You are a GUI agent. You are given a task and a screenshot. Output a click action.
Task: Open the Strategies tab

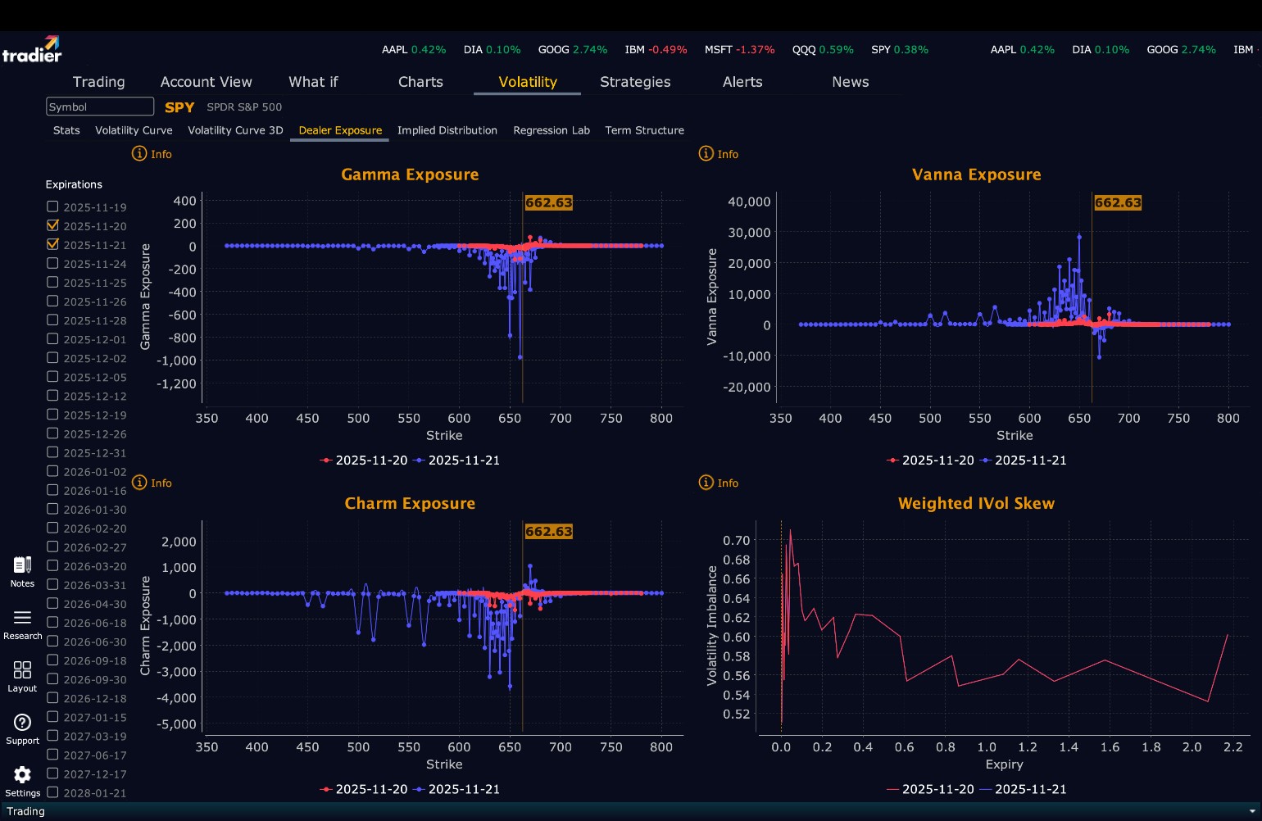pos(635,82)
